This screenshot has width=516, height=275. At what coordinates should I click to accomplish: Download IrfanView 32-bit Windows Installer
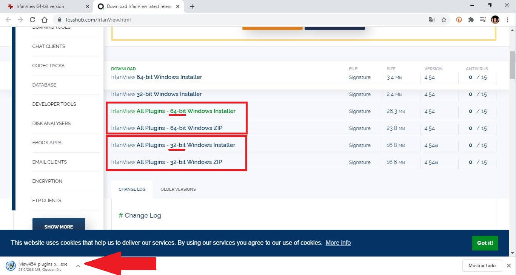[156, 94]
